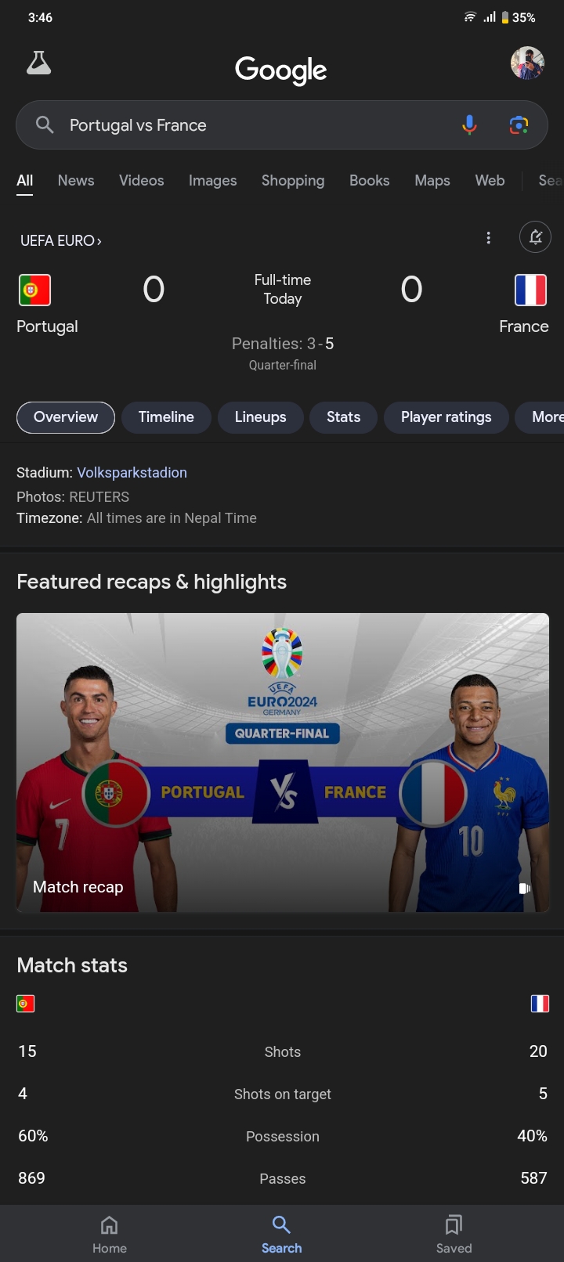Open the Lineups chip

click(x=261, y=417)
